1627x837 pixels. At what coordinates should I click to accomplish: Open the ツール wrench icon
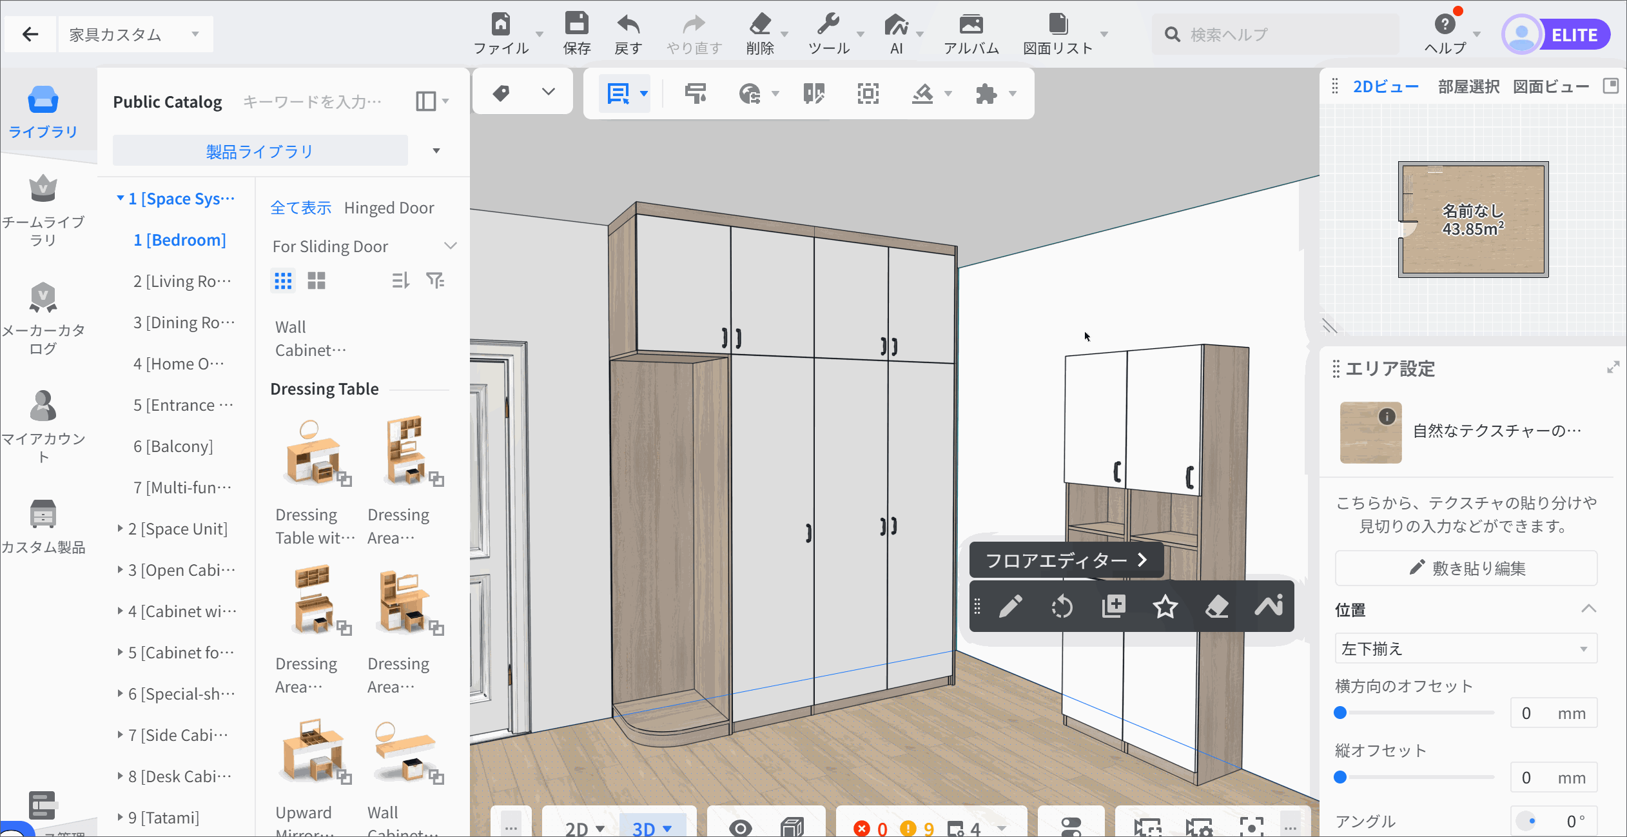(828, 25)
